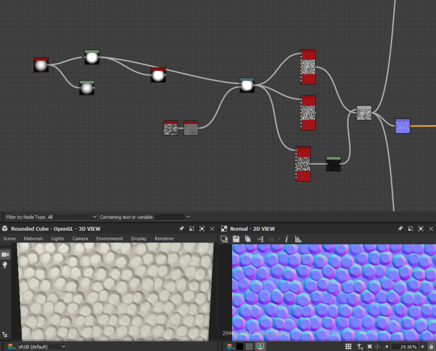This screenshot has height=351, width=436.
Task: Open the Materials menu
Action: (x=33, y=238)
